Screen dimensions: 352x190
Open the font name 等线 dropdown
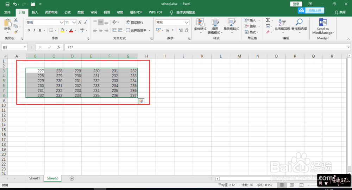click(62, 22)
